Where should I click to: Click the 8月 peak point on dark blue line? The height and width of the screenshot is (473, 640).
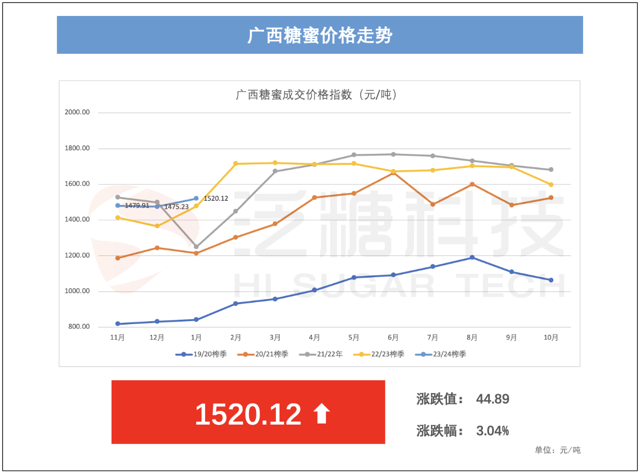coord(472,258)
